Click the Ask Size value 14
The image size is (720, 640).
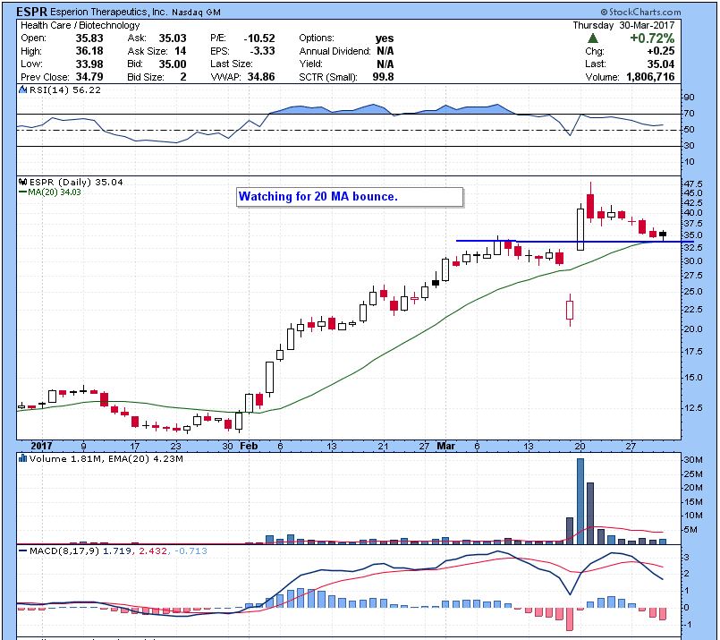point(180,51)
